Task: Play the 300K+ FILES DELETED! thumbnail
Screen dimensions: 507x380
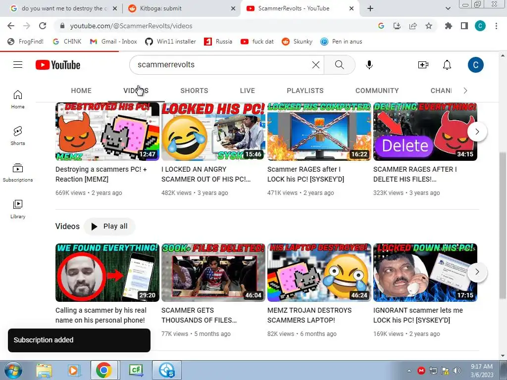Action: (x=213, y=273)
